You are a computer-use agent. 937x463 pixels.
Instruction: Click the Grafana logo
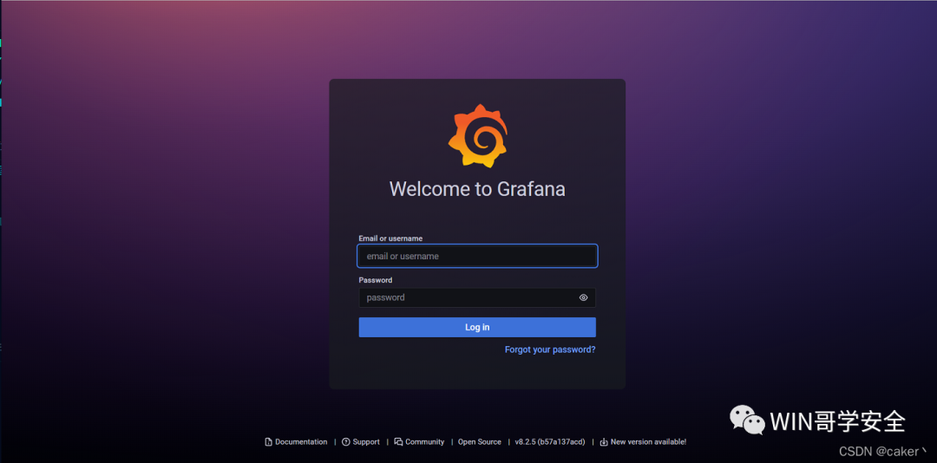pos(477,136)
